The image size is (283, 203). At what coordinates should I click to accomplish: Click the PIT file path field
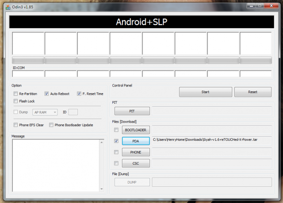[212, 111]
